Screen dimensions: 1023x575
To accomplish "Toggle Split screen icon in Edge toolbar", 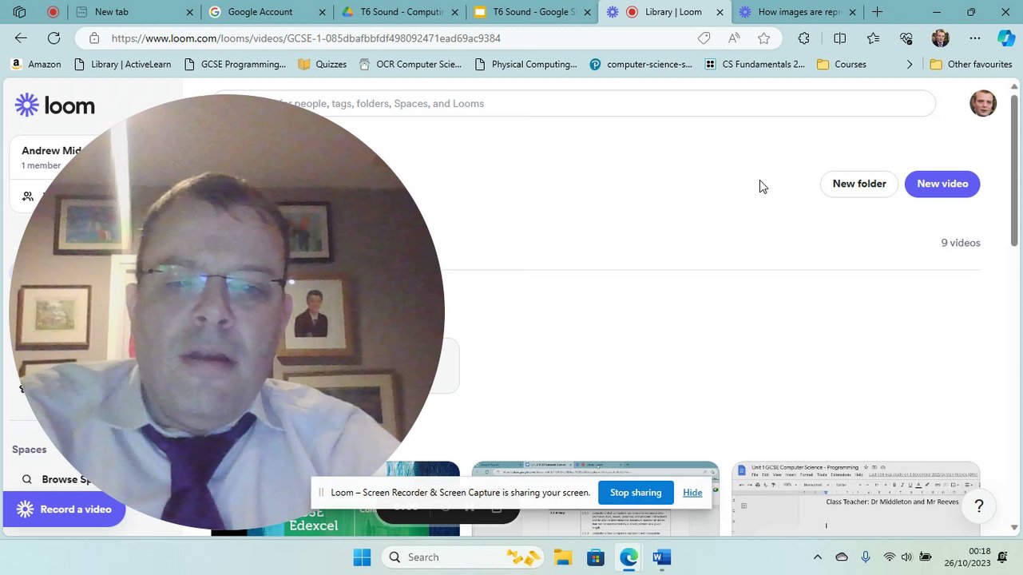I will (839, 38).
